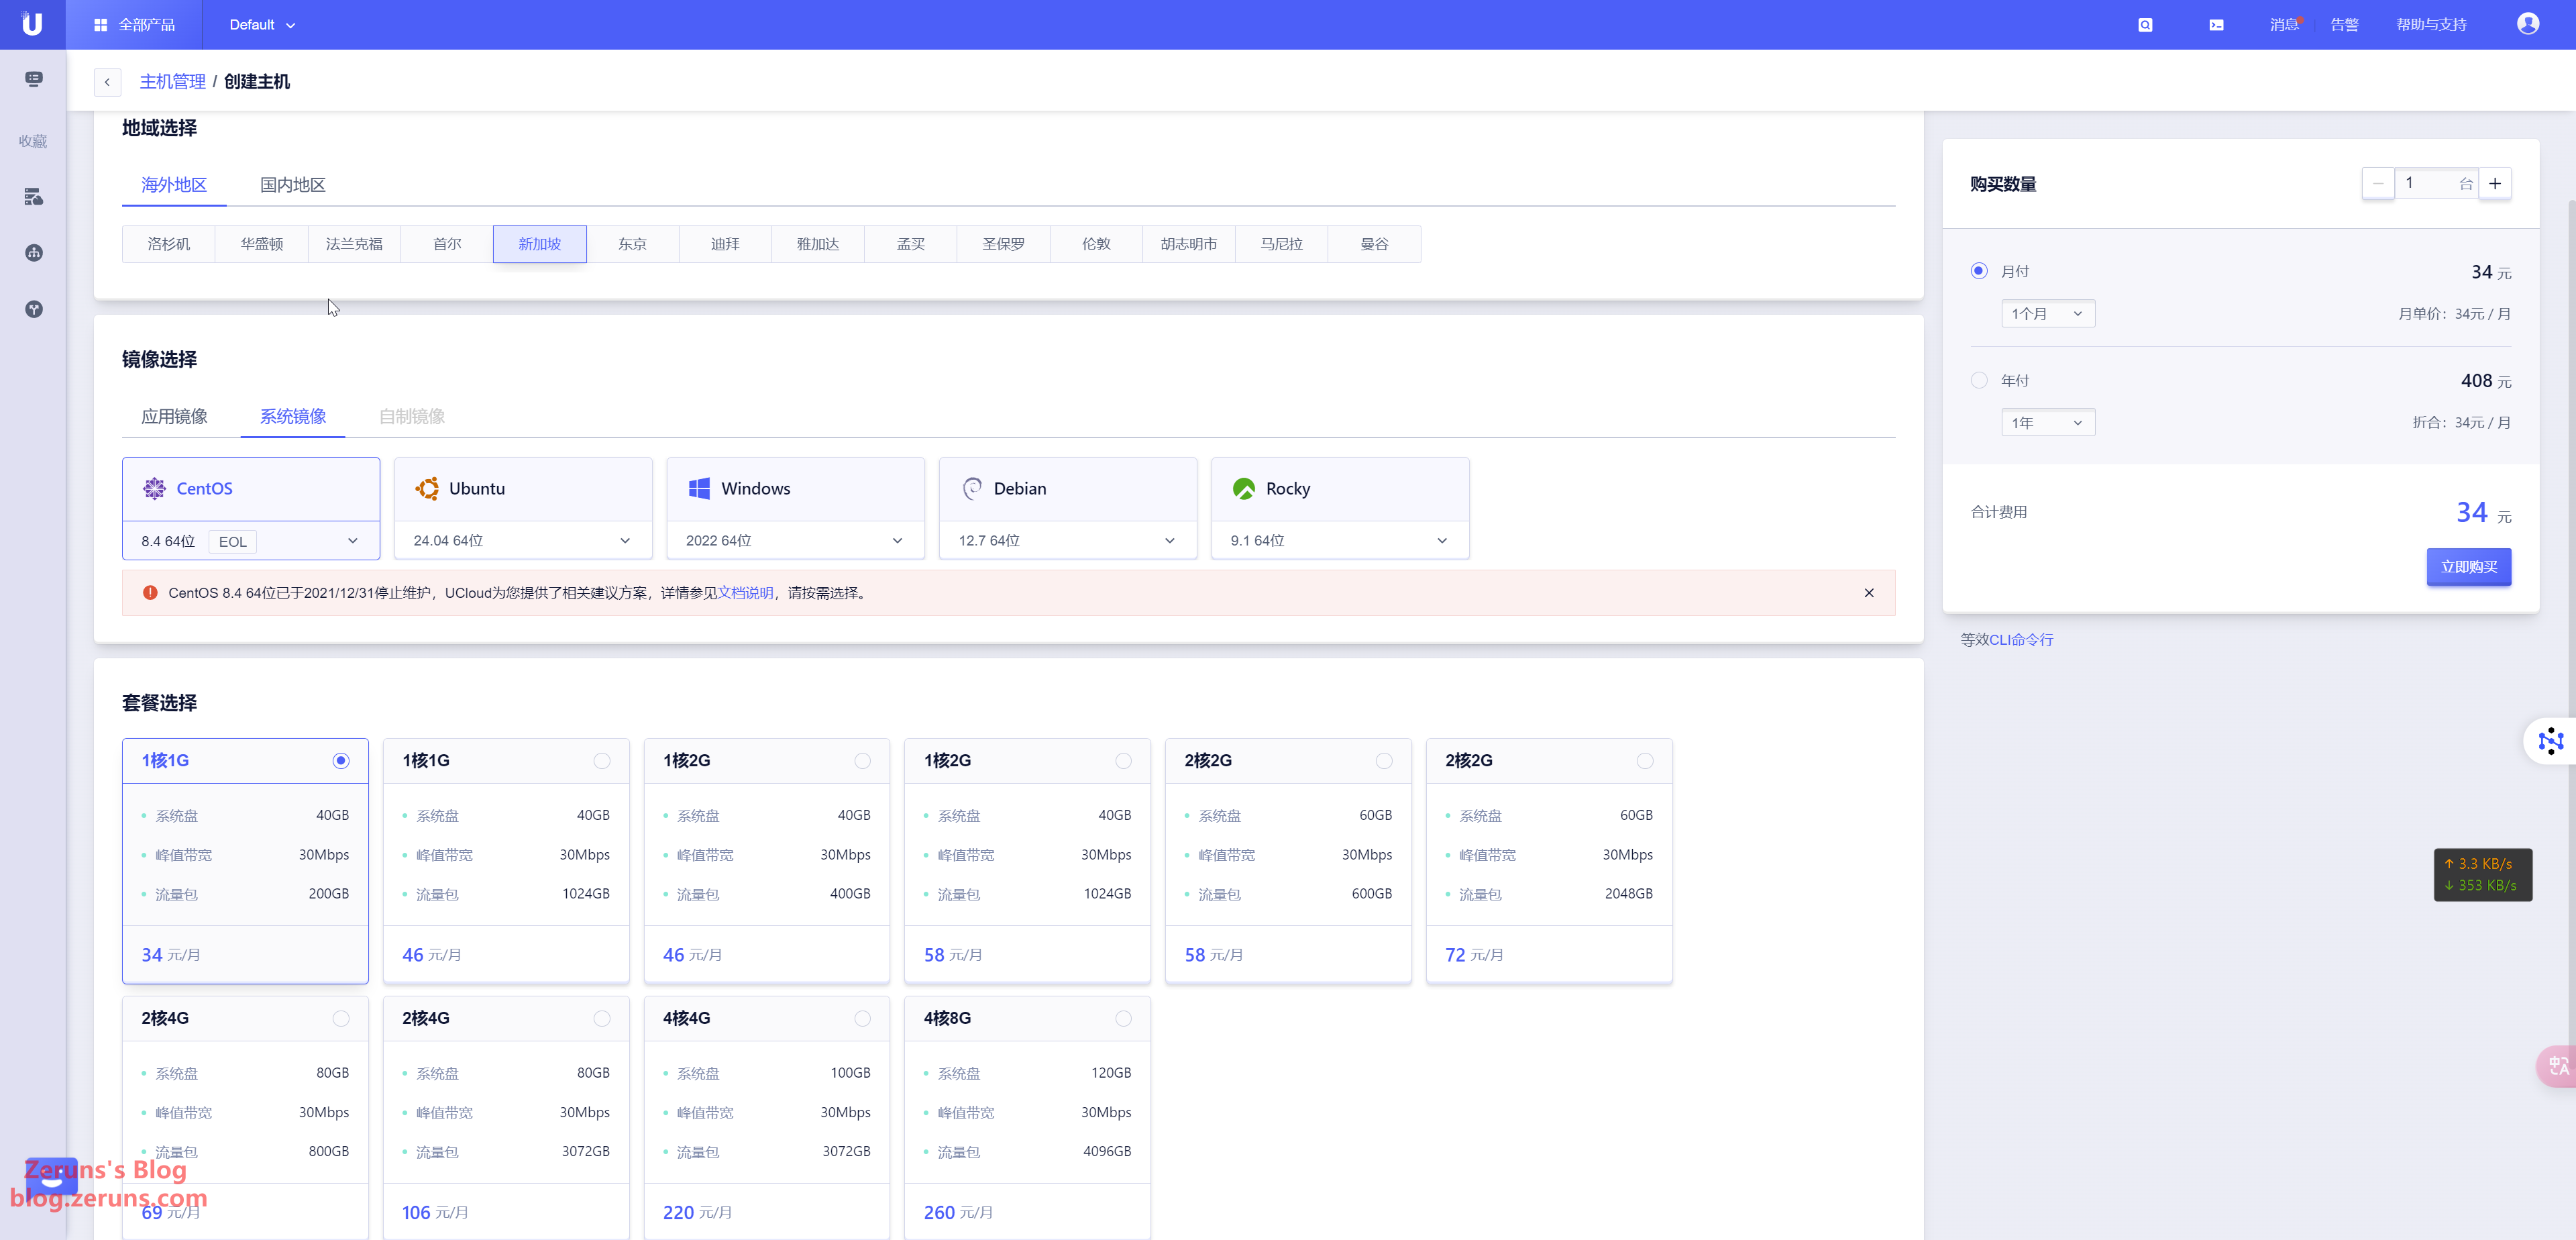Select the 年付 yearly payment radio
Screen dimensions: 2576x1240
click(1978, 380)
